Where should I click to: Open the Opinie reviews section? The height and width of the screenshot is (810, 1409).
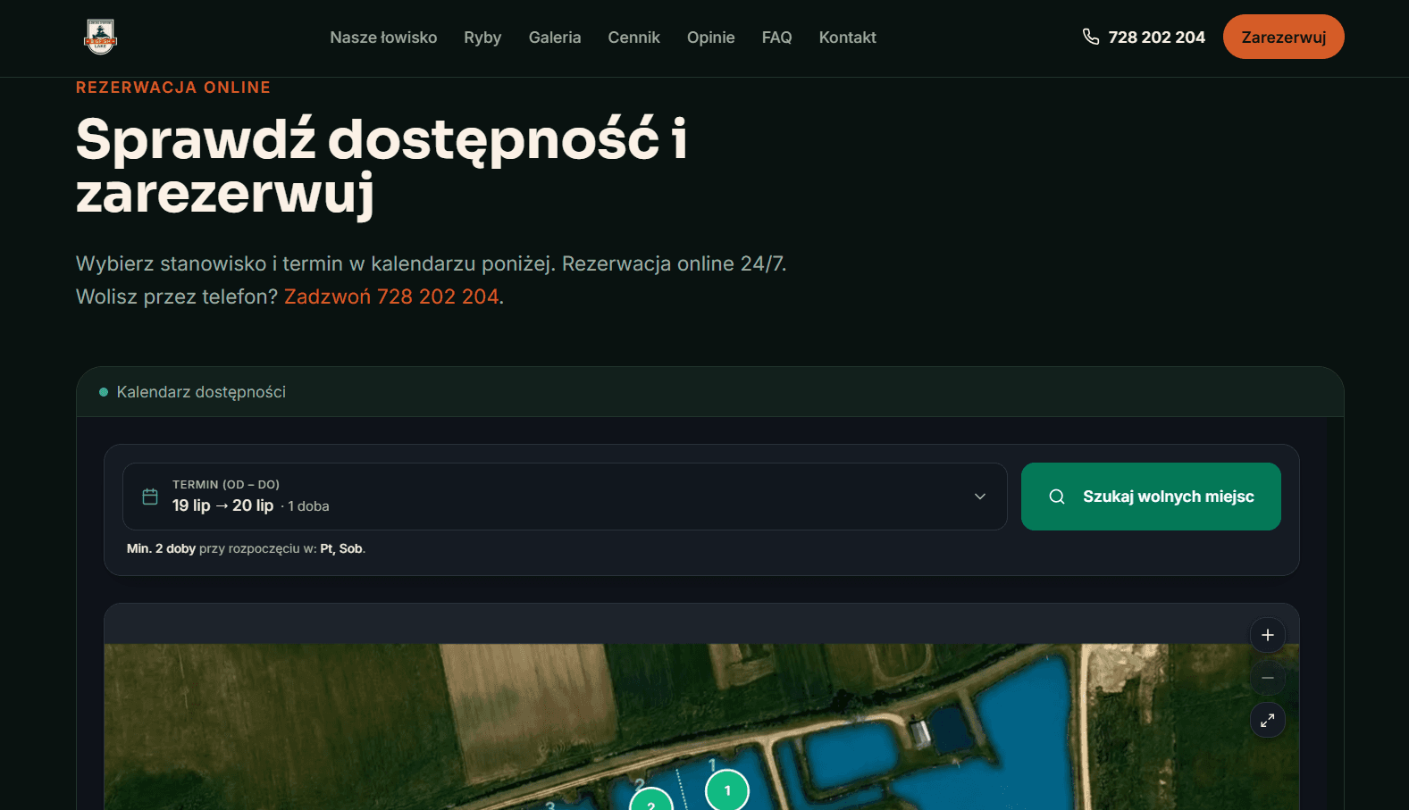[x=710, y=38]
